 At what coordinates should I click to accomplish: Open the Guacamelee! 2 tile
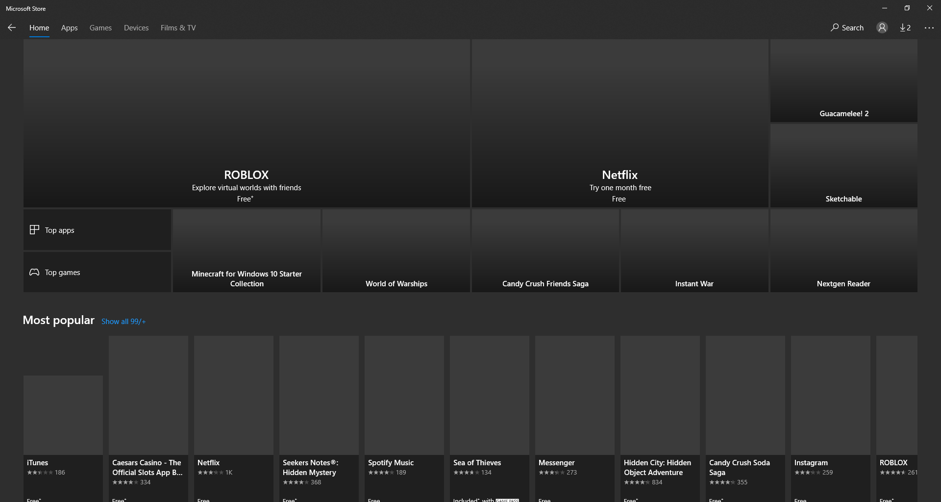point(844,81)
